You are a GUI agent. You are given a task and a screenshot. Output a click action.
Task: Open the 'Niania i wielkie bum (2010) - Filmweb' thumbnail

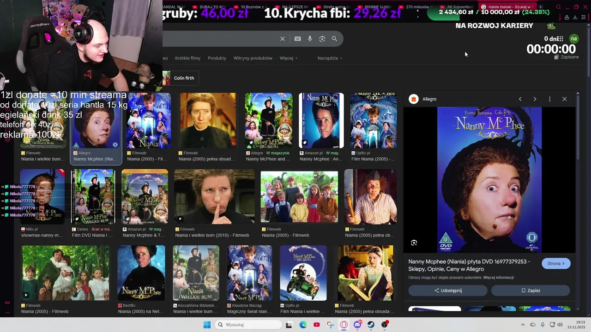click(214, 196)
